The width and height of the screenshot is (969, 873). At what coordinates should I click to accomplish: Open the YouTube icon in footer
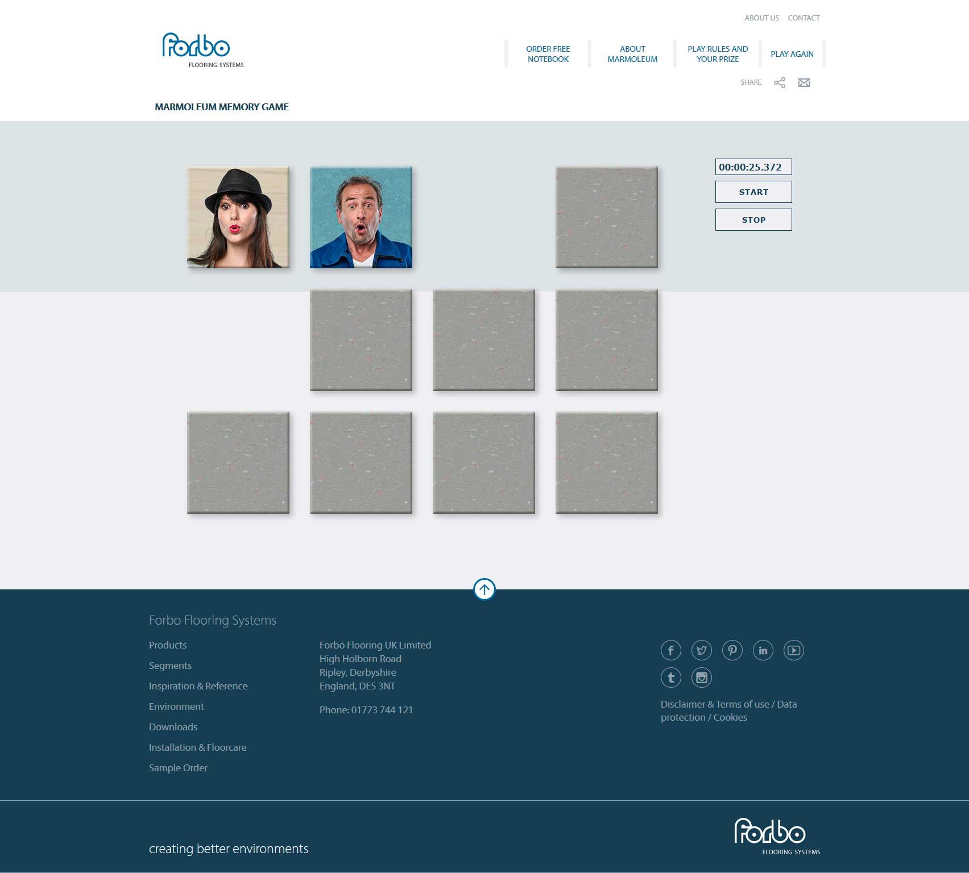tap(793, 650)
